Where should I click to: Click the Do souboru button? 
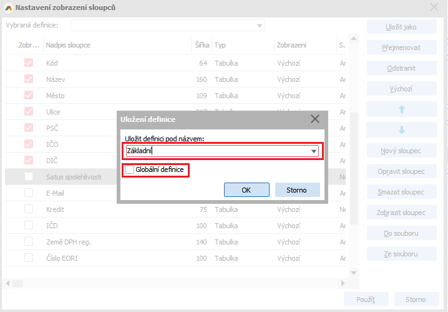click(401, 233)
